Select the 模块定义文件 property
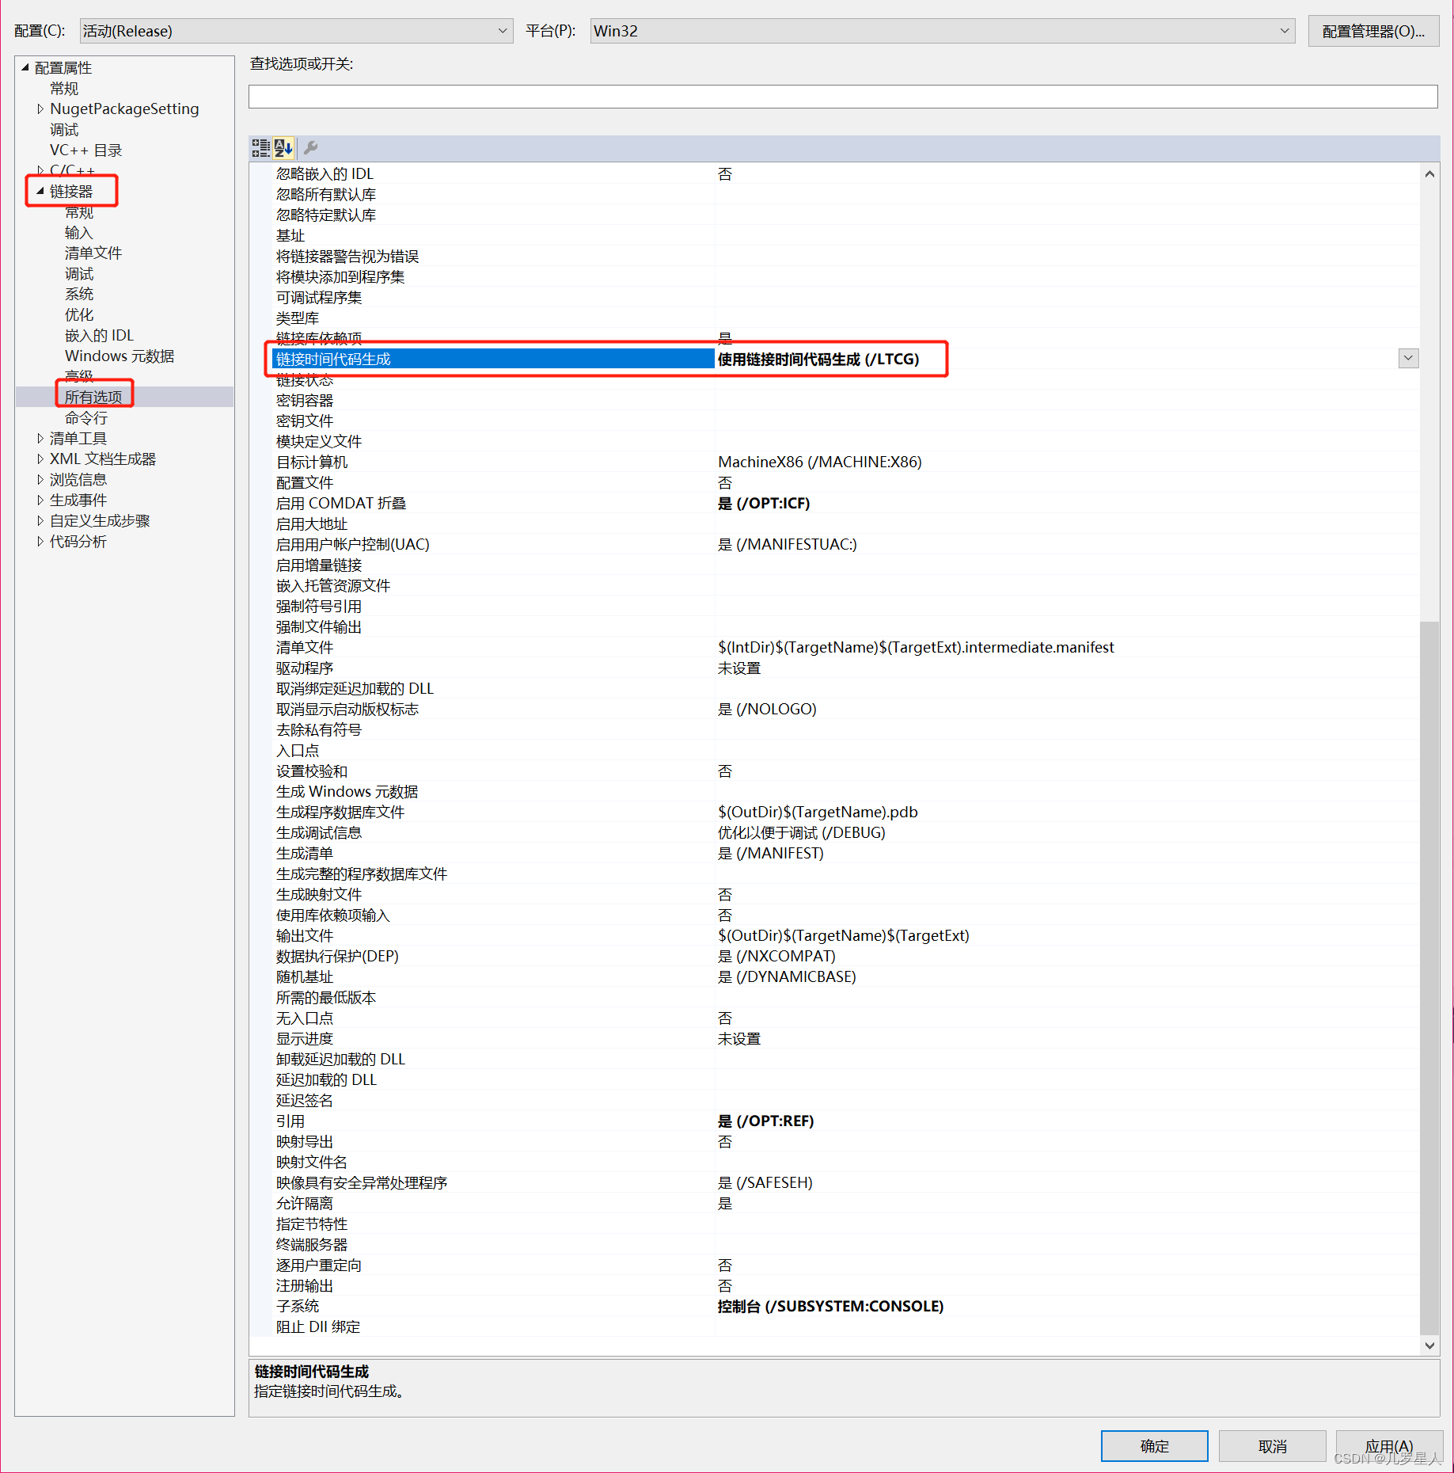The image size is (1454, 1473). [x=319, y=441]
